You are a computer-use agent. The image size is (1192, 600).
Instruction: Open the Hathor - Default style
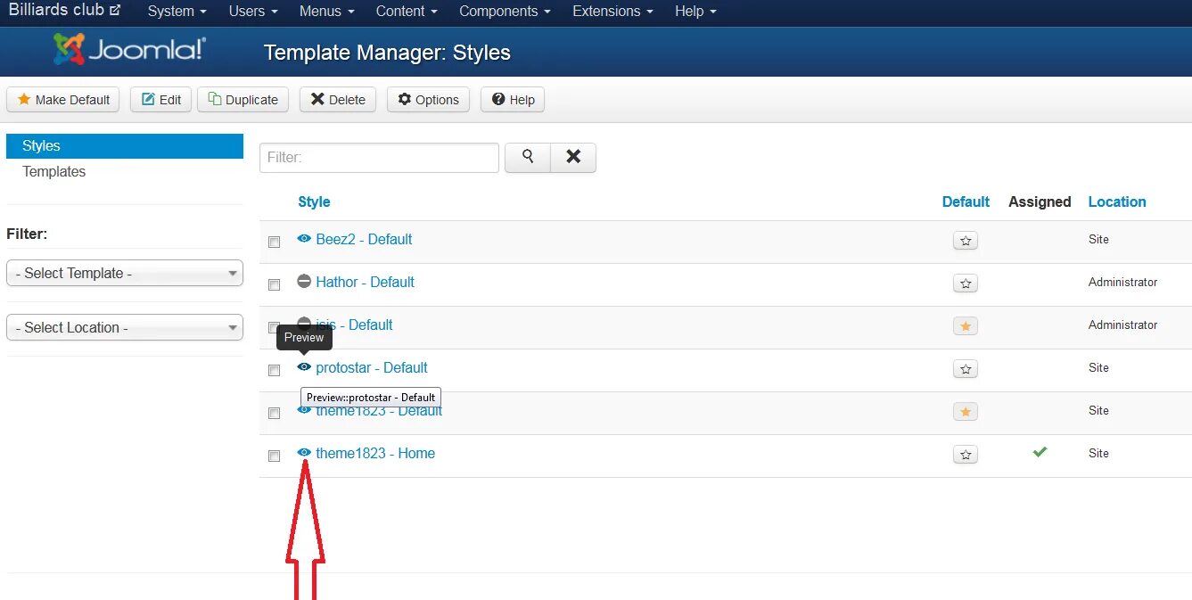(365, 283)
